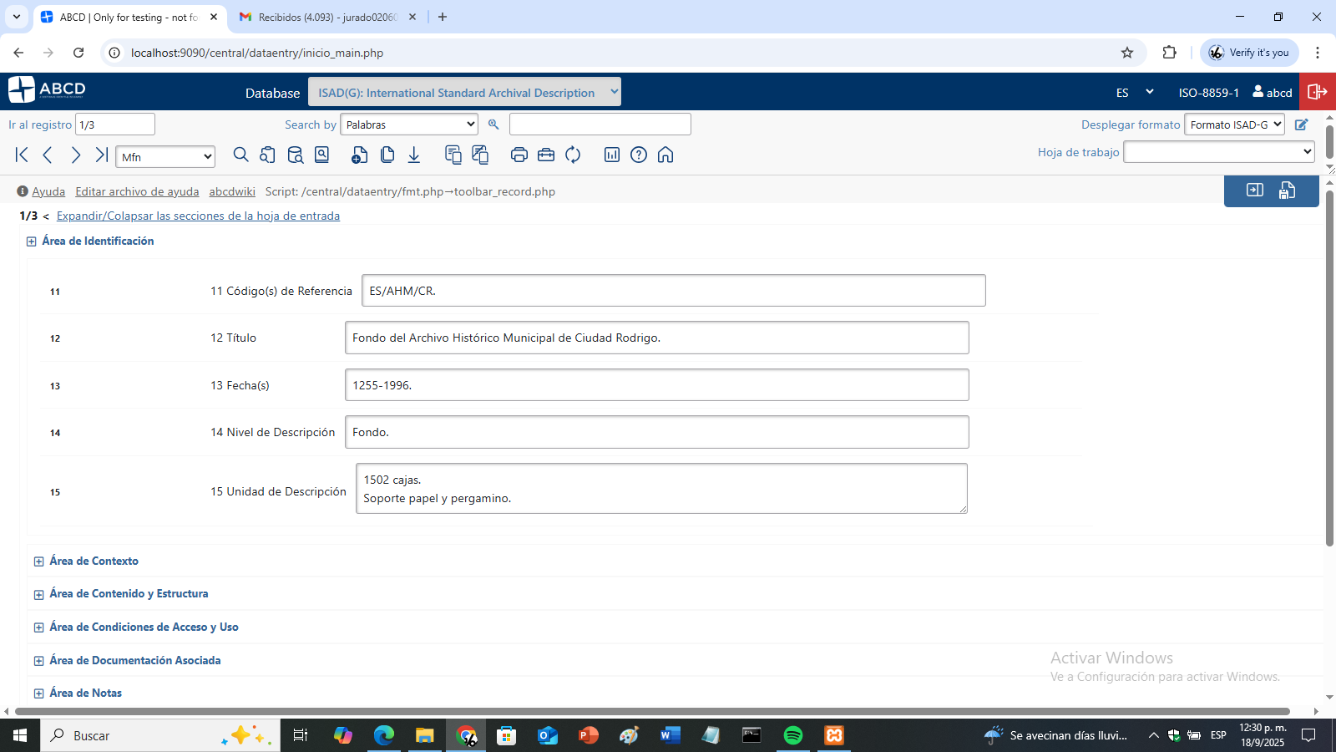
Task: Click the printer icon
Action: pyautogui.click(x=519, y=155)
